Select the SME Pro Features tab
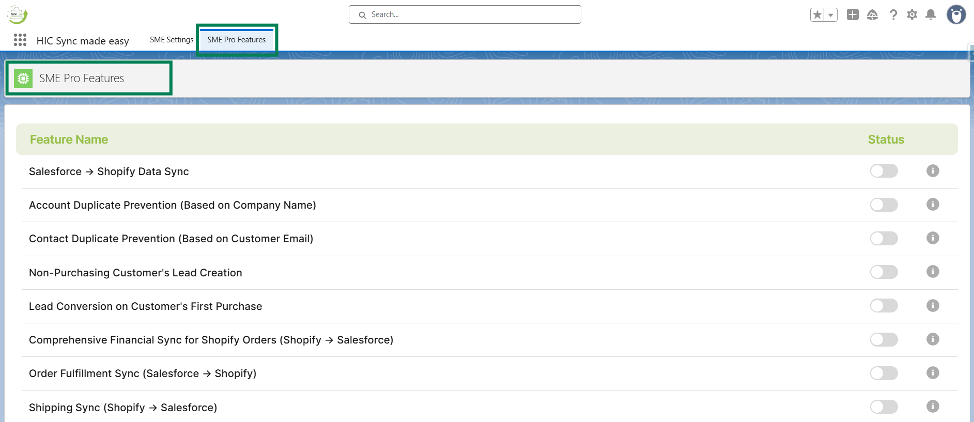 pos(237,40)
